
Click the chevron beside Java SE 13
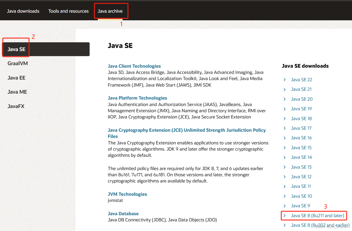(285, 167)
